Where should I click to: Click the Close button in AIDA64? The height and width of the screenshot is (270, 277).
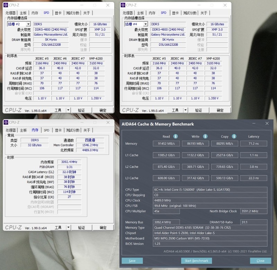click(x=260, y=261)
